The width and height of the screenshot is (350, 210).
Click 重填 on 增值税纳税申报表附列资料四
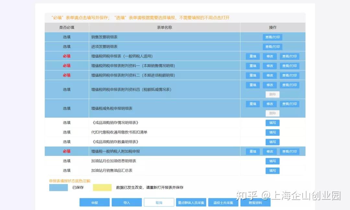click(x=252, y=85)
